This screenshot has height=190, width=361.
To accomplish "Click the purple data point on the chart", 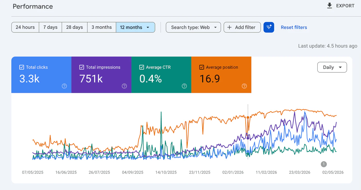I will click(248, 138).
